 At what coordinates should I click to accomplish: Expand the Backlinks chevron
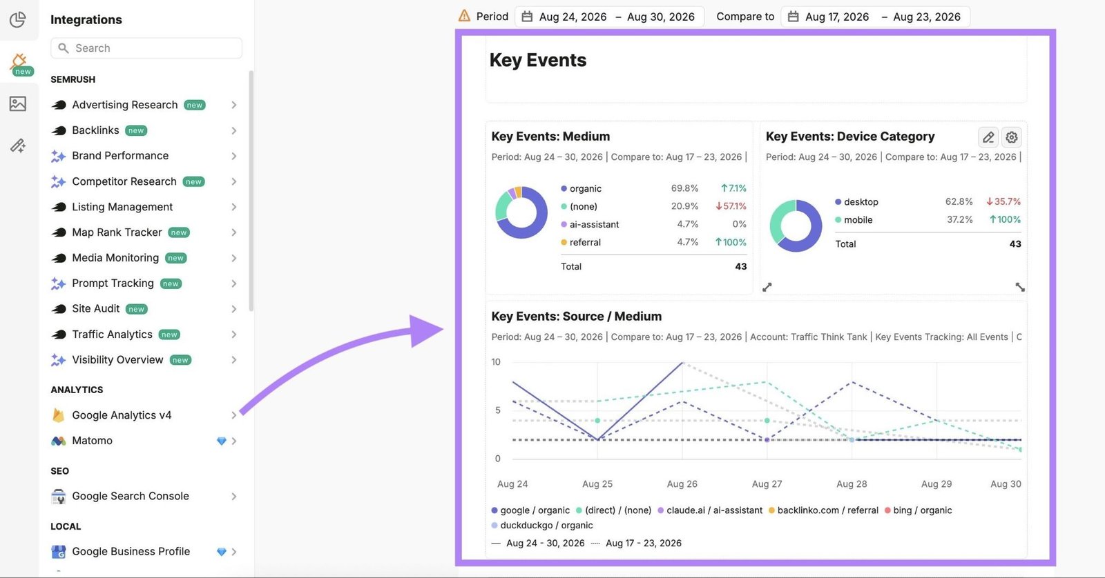tap(234, 130)
